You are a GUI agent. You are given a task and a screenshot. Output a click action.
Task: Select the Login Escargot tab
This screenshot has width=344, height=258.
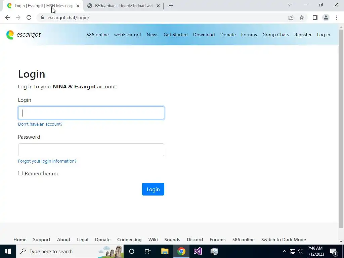click(x=43, y=6)
